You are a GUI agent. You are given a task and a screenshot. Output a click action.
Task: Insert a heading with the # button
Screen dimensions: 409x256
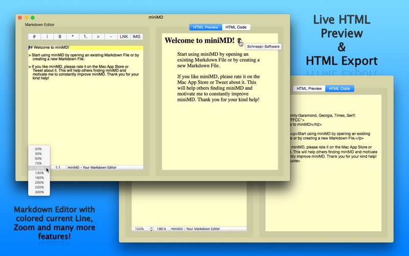[34, 36]
